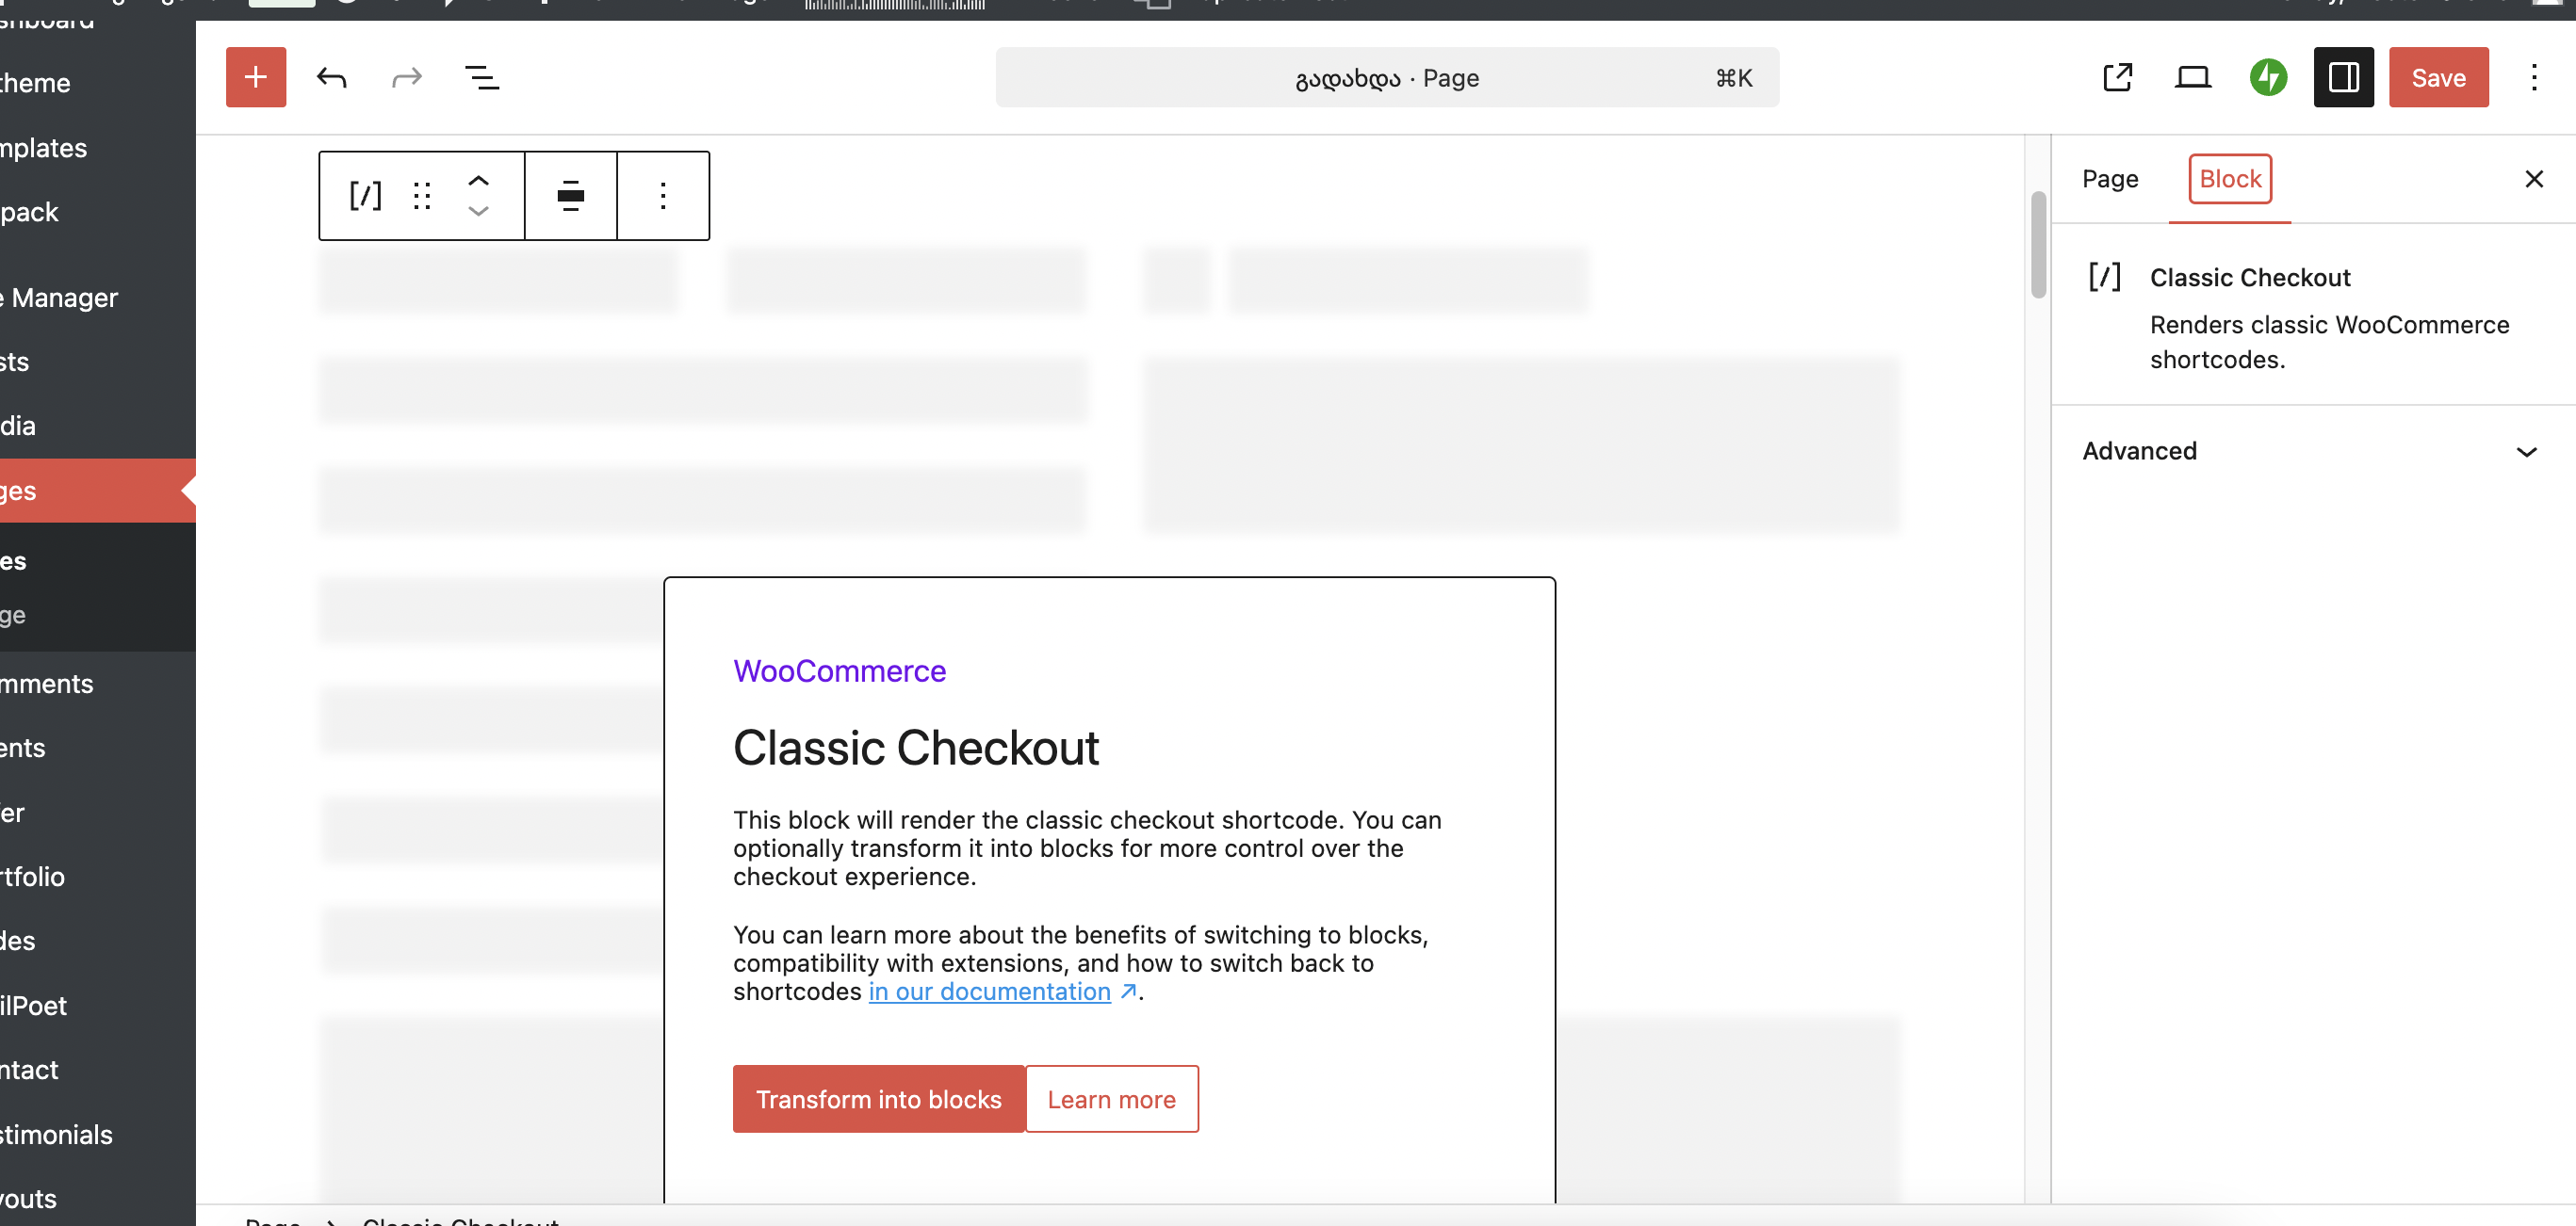Click the Classic Checkout block type icon
The image size is (2576, 1226).
tap(365, 196)
